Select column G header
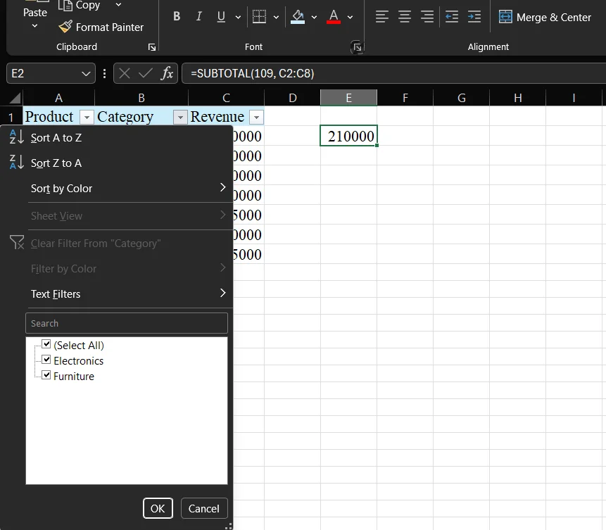This screenshot has width=606, height=530. [x=462, y=98]
